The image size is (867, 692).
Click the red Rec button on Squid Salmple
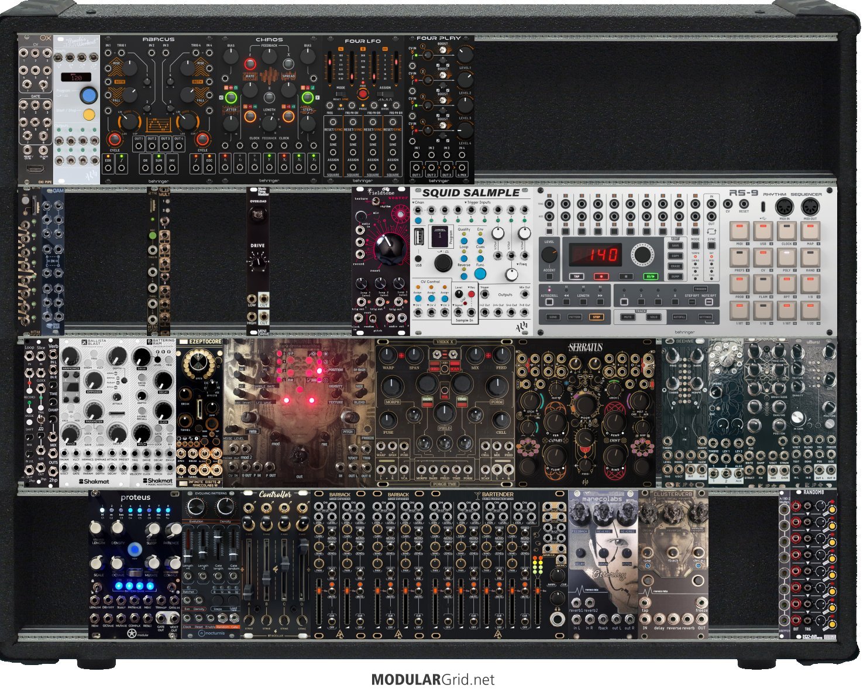[x=472, y=294]
